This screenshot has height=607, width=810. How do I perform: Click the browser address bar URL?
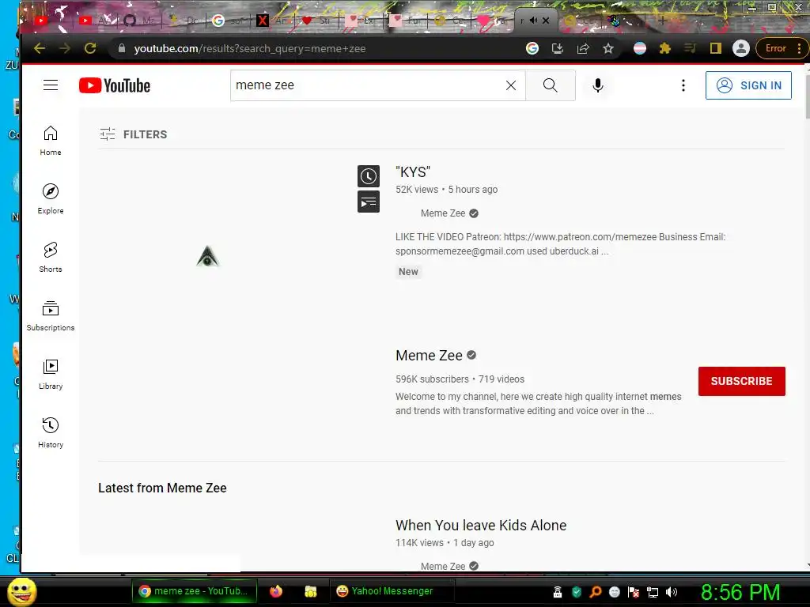(249, 48)
